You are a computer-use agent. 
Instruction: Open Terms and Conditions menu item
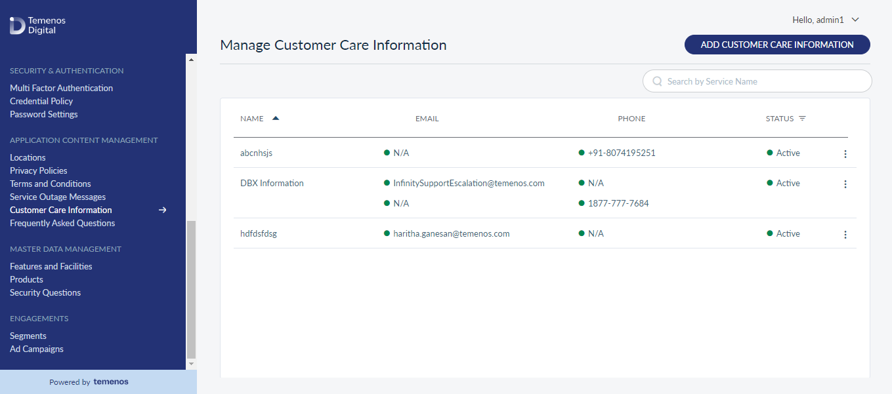(x=51, y=184)
